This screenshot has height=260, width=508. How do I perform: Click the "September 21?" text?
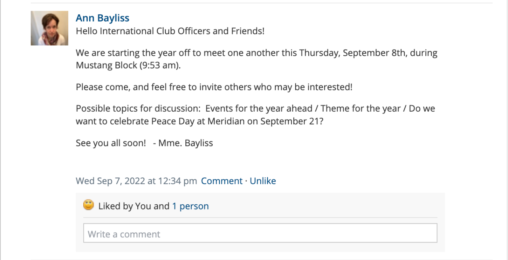point(292,121)
